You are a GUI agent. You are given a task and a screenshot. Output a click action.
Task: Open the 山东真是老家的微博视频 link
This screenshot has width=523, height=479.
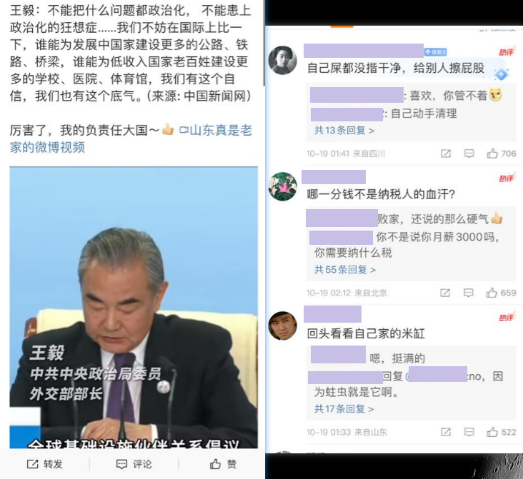(131, 138)
